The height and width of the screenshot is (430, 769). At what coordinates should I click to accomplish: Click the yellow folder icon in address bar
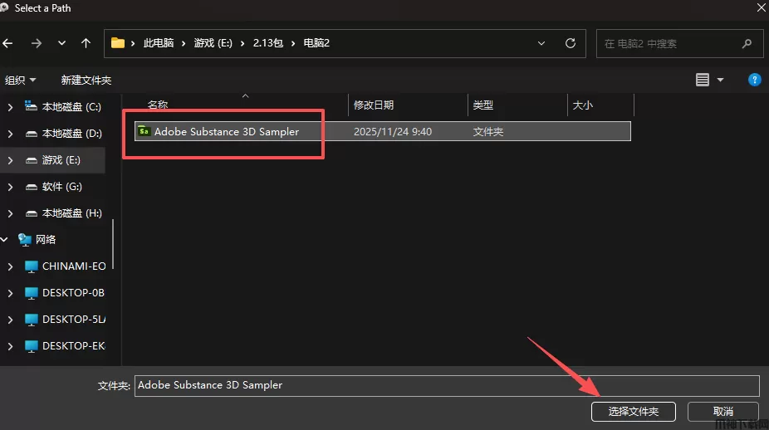coord(118,43)
